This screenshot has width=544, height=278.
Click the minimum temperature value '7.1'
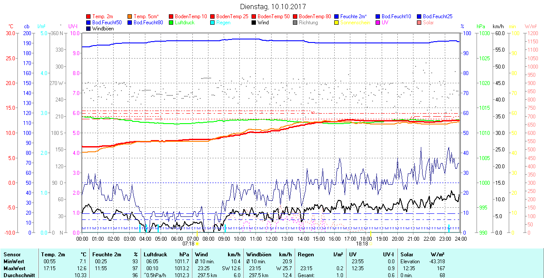click(83, 262)
